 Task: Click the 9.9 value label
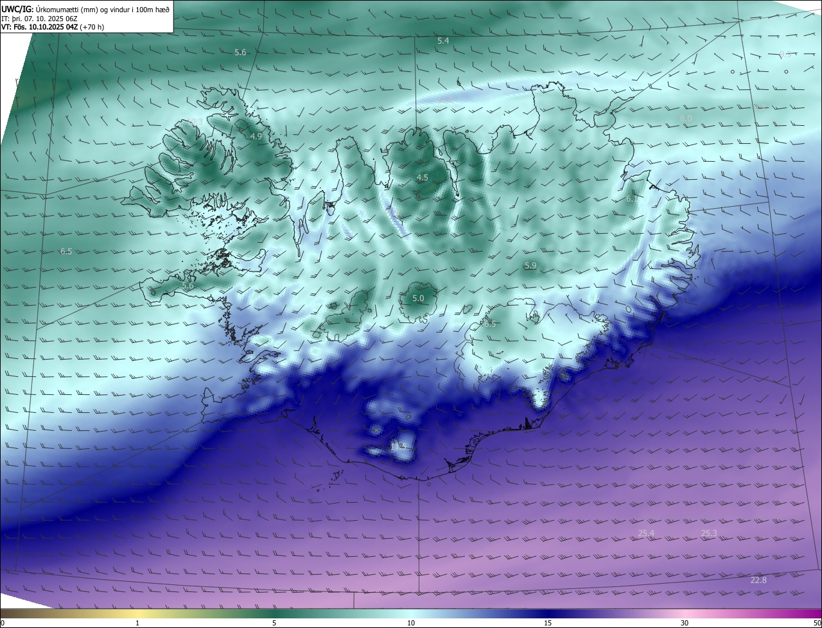point(785,55)
